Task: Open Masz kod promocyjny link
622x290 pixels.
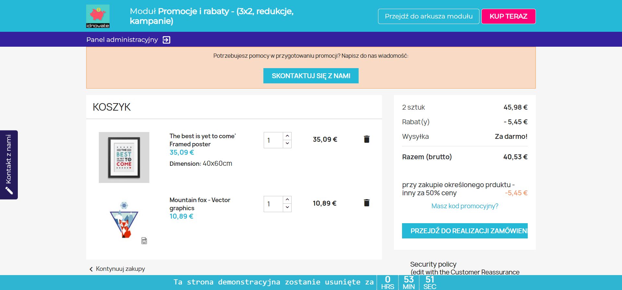Action: pos(465,206)
